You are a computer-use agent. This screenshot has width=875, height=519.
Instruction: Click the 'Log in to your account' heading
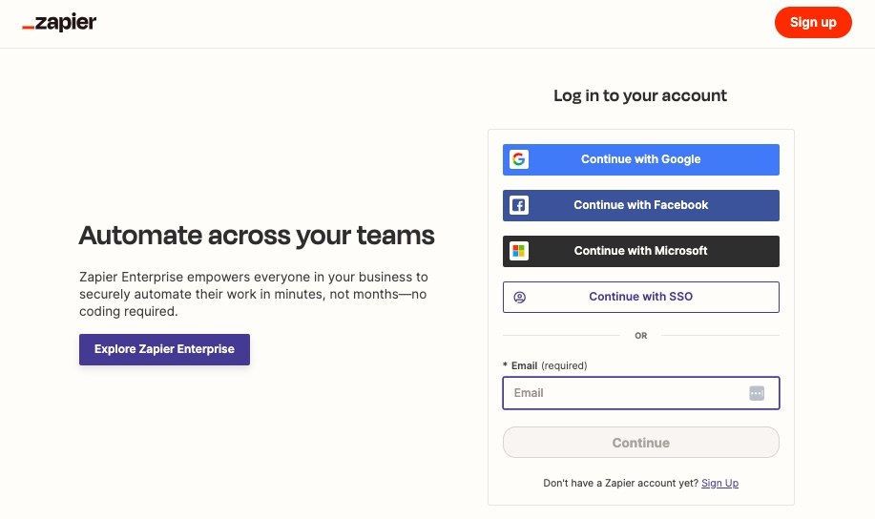tap(640, 95)
